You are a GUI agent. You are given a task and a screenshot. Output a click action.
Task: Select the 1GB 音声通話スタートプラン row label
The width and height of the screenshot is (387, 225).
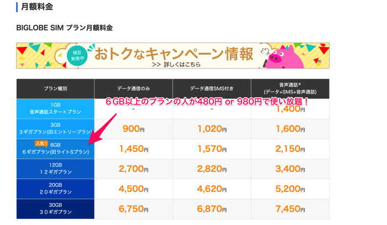point(55,108)
